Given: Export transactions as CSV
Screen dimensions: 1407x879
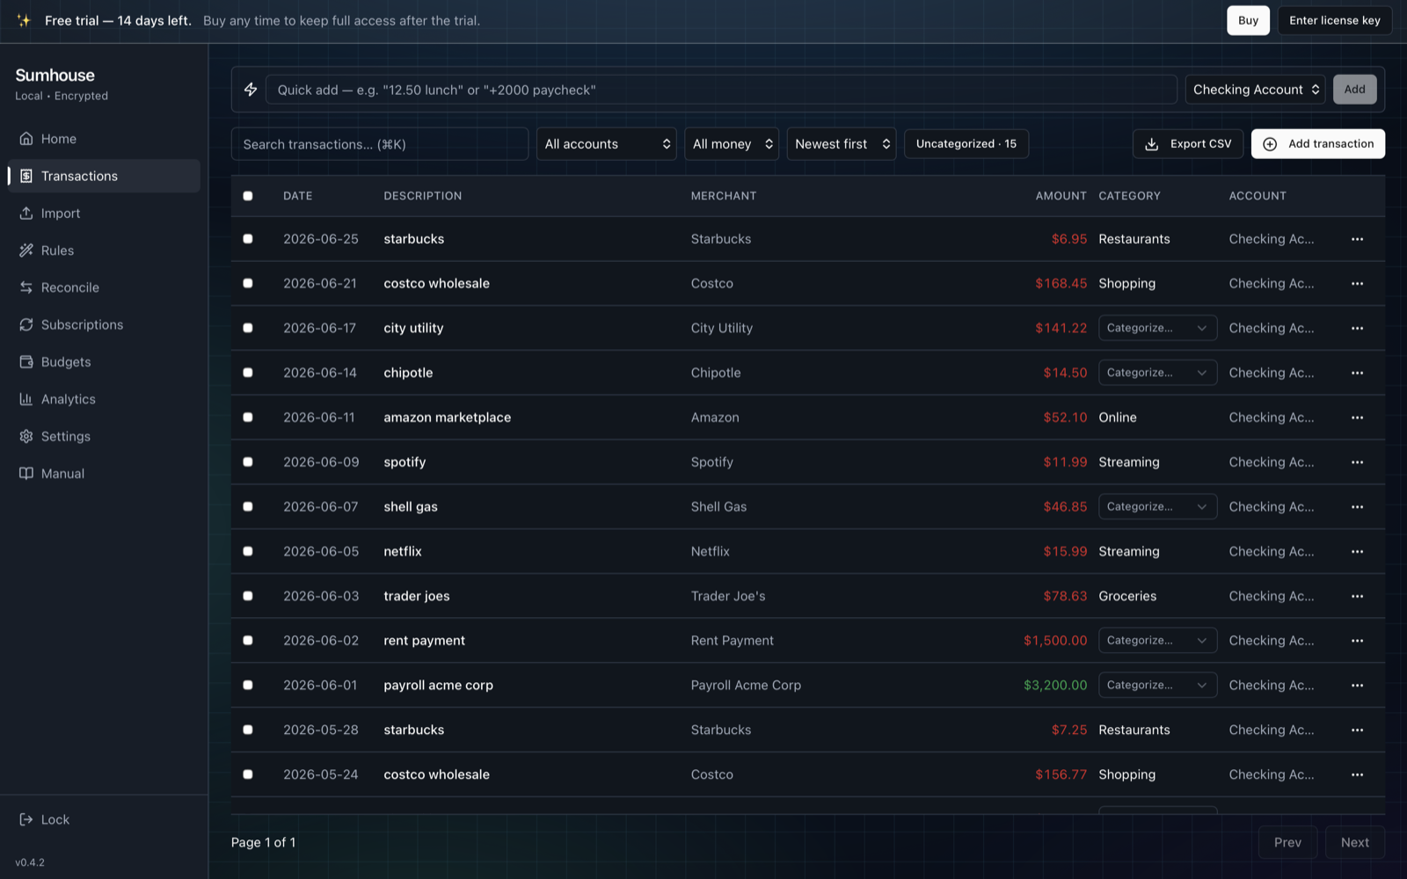Looking at the screenshot, I should (1187, 144).
